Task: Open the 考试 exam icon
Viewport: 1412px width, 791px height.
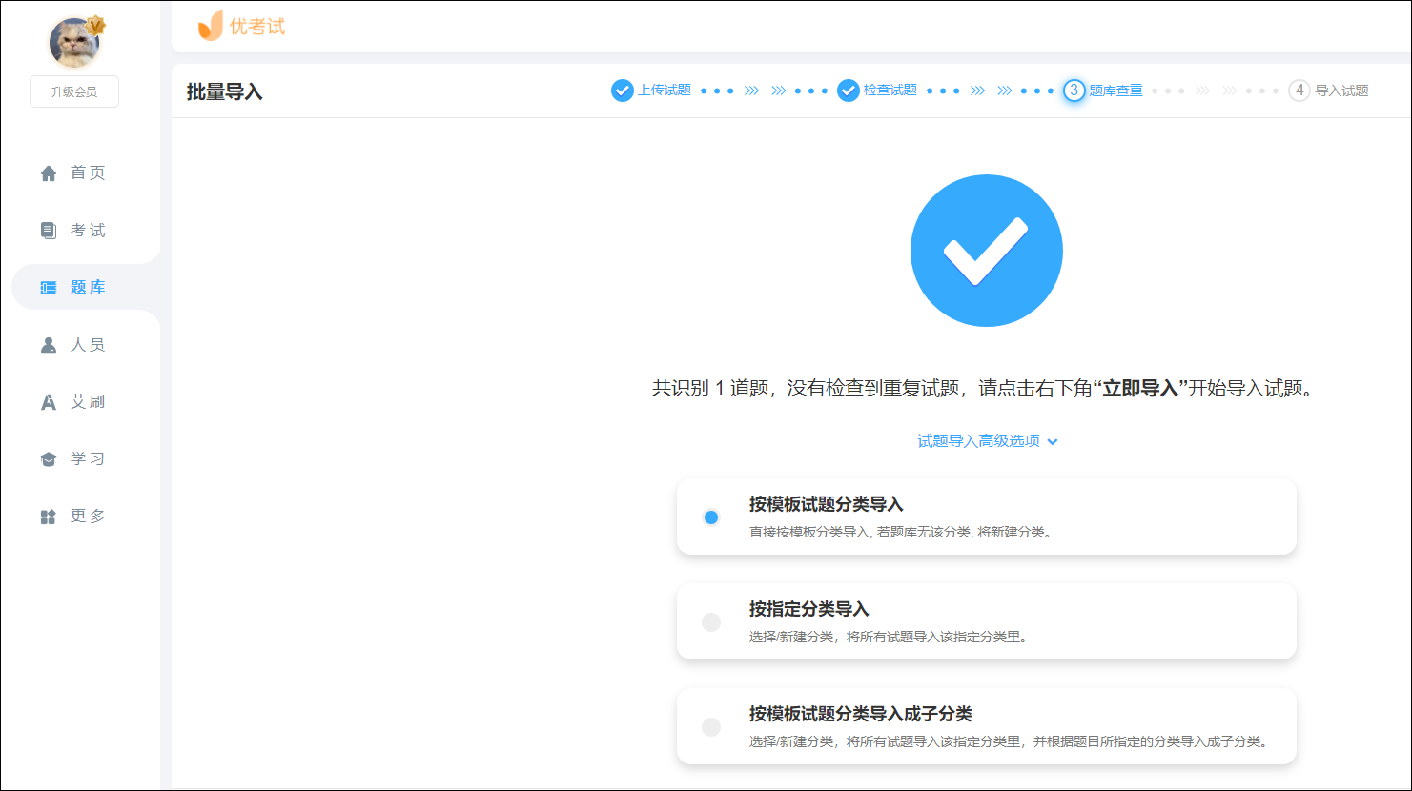Action: coord(49,231)
